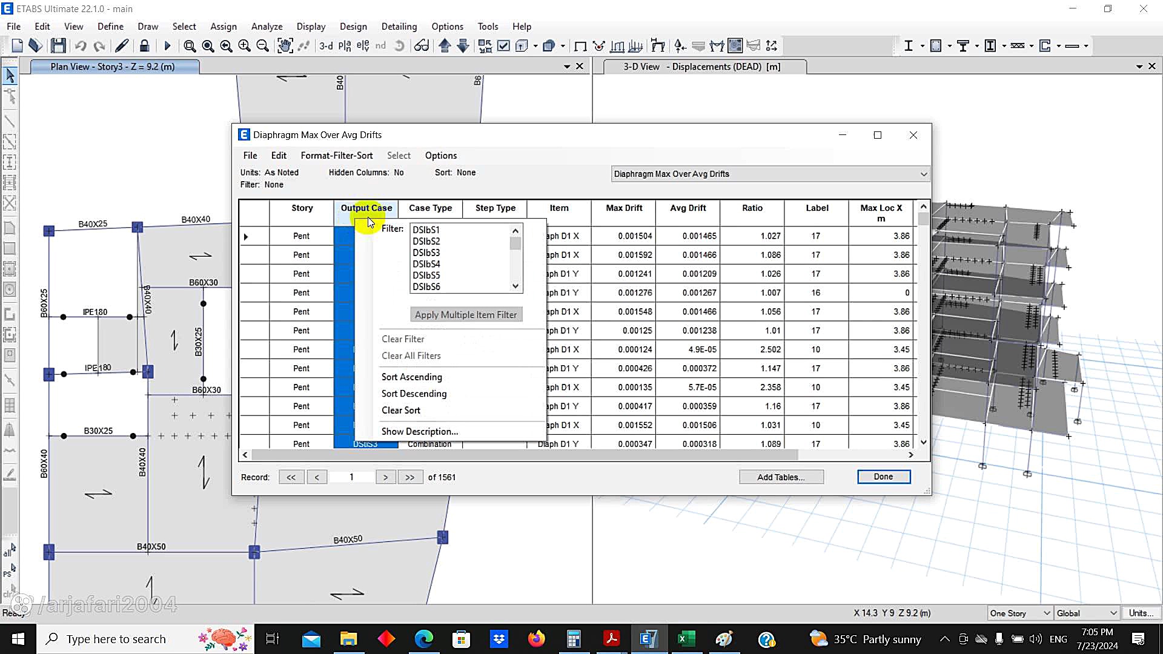
Task: Open the dropdown arrow beside the I-section design icon
Action: click(x=922, y=46)
